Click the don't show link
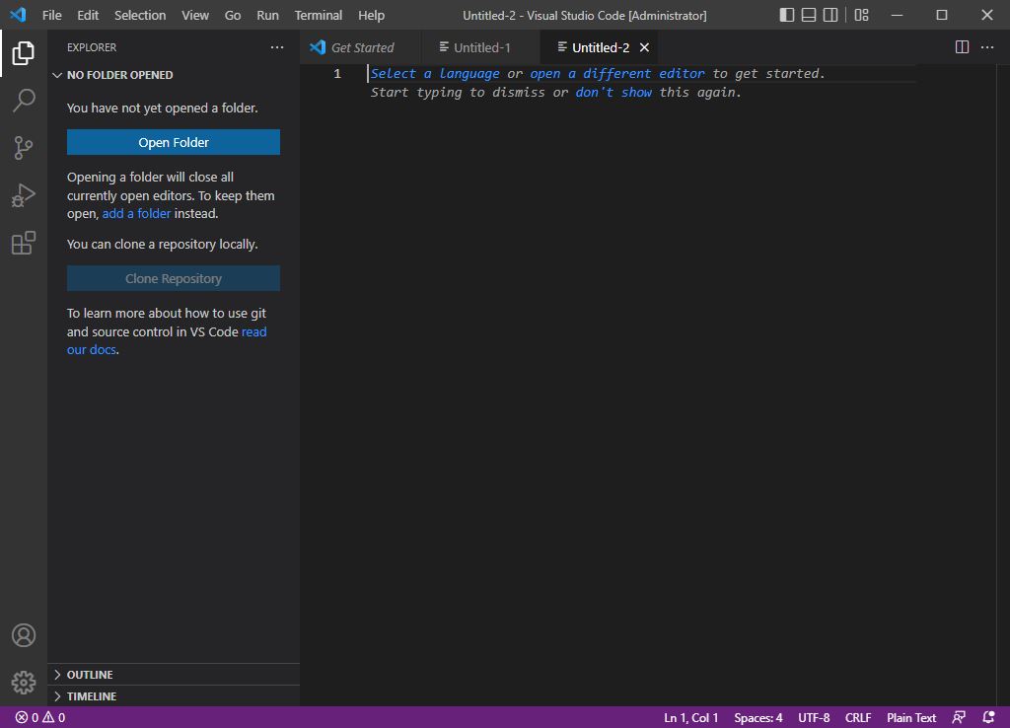 (x=613, y=92)
